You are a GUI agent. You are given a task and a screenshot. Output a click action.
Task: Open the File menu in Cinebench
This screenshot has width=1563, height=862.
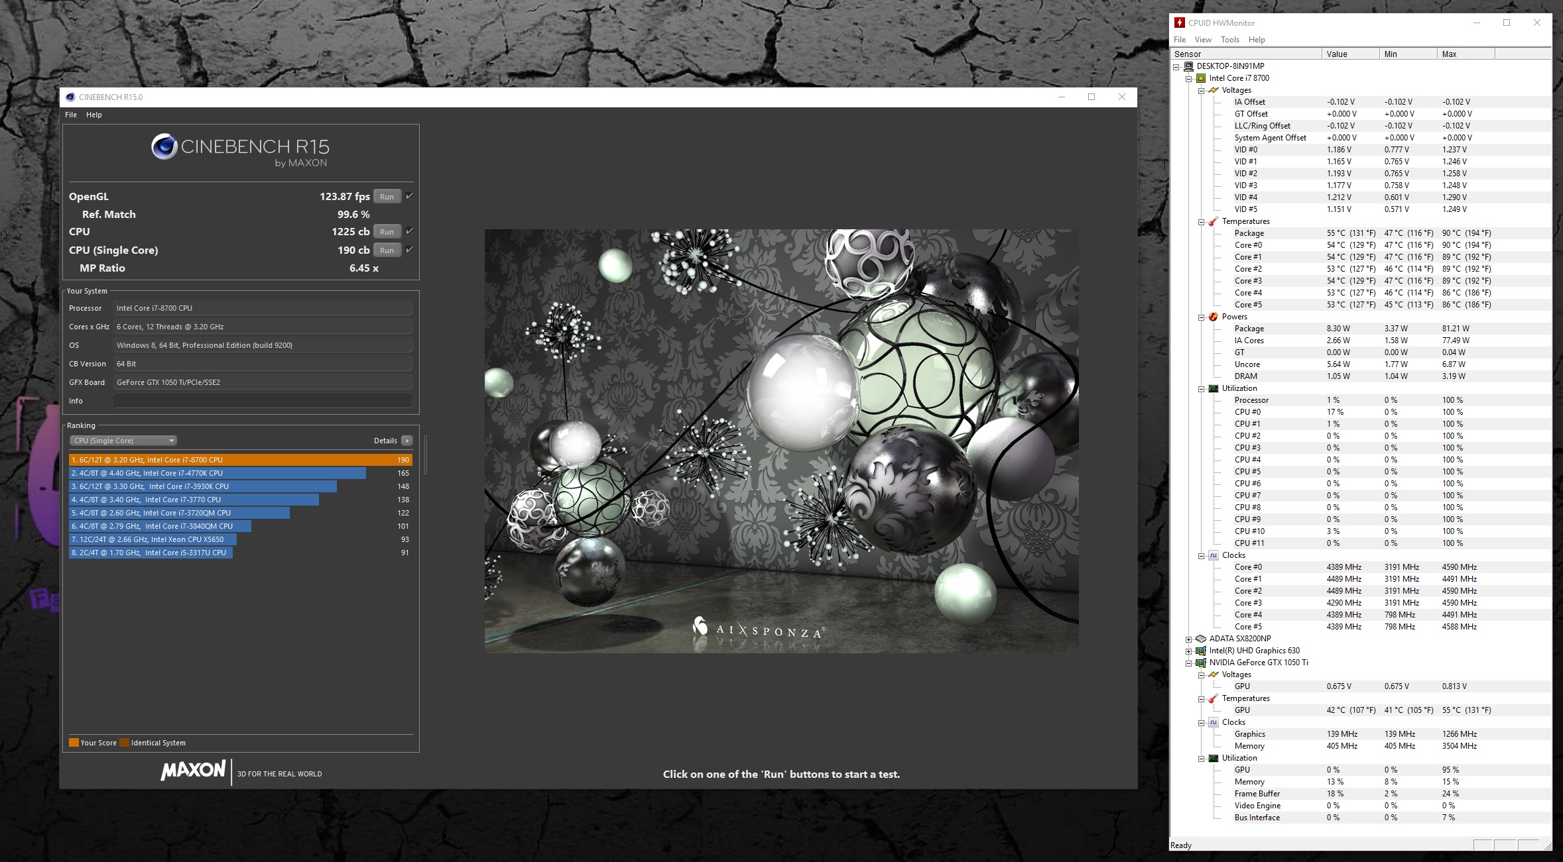coord(71,115)
